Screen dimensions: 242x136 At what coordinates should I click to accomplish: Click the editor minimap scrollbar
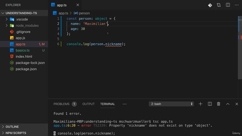[240, 48]
